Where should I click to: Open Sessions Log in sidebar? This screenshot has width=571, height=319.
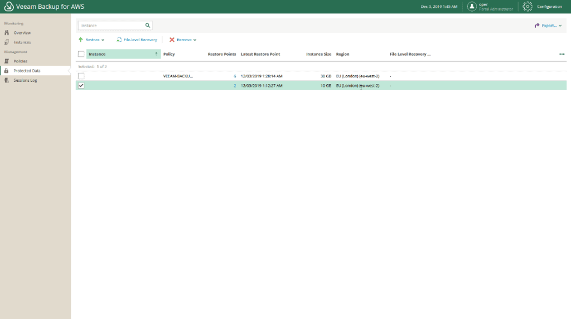click(x=25, y=80)
